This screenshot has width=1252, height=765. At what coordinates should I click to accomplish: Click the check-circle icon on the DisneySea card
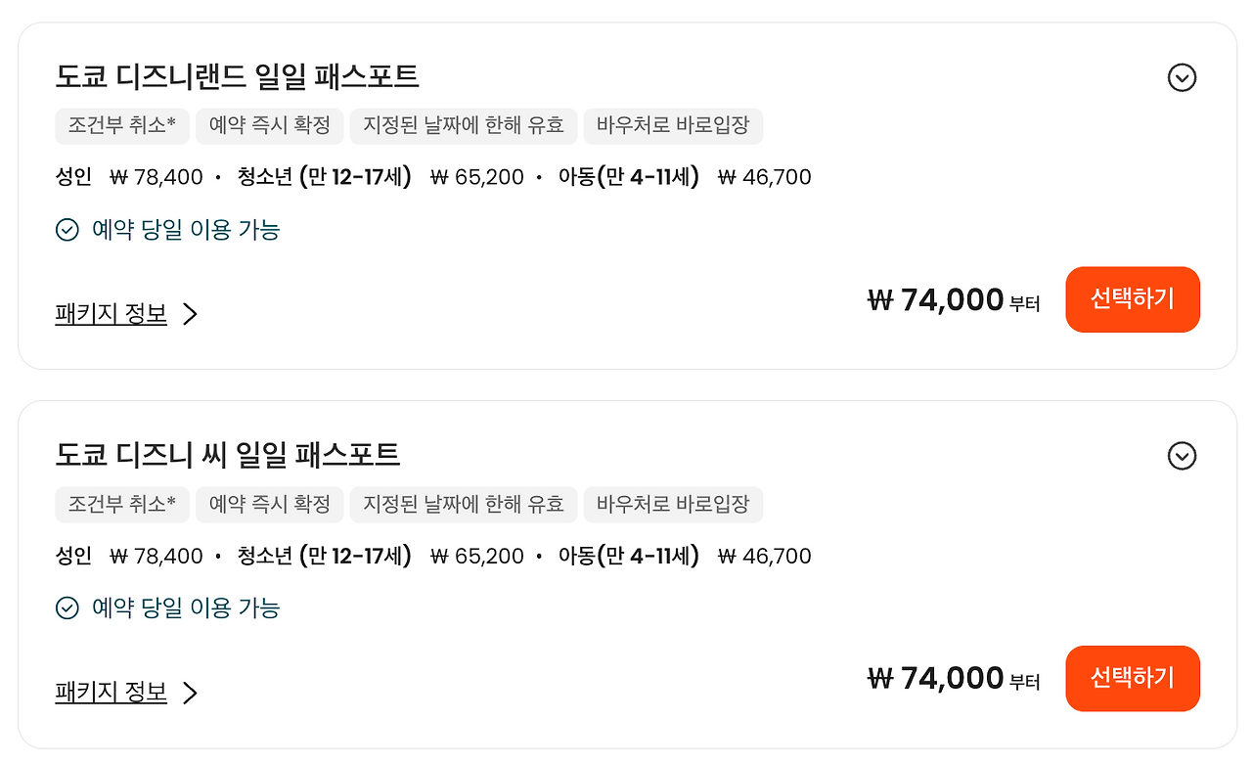tap(67, 608)
